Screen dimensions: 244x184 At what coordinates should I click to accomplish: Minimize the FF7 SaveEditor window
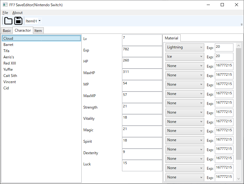(x=208, y=5)
